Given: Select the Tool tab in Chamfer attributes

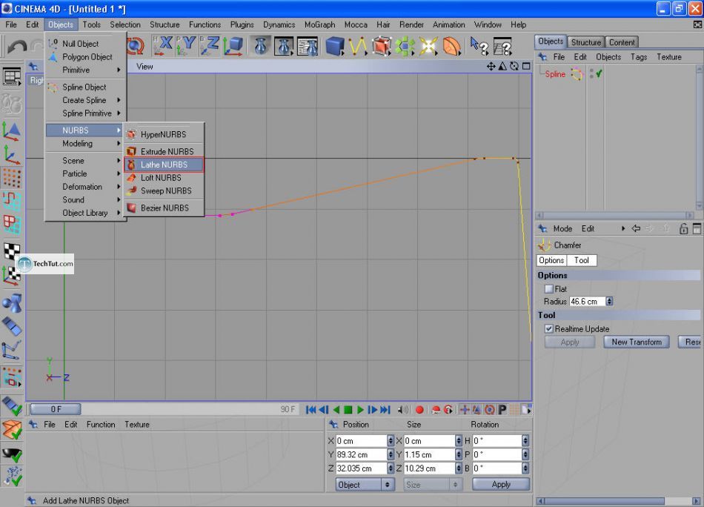Looking at the screenshot, I should pos(582,260).
